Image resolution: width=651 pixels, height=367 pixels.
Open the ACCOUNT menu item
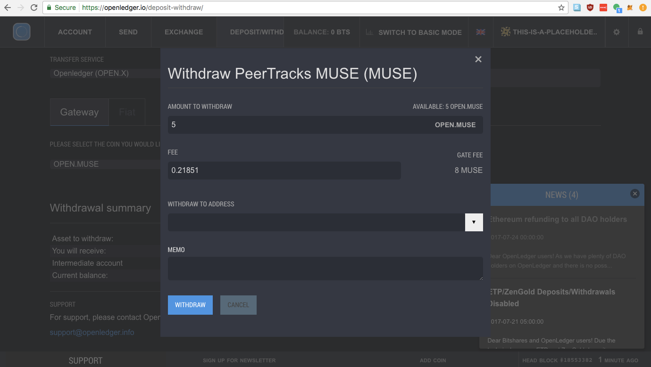[x=75, y=32]
